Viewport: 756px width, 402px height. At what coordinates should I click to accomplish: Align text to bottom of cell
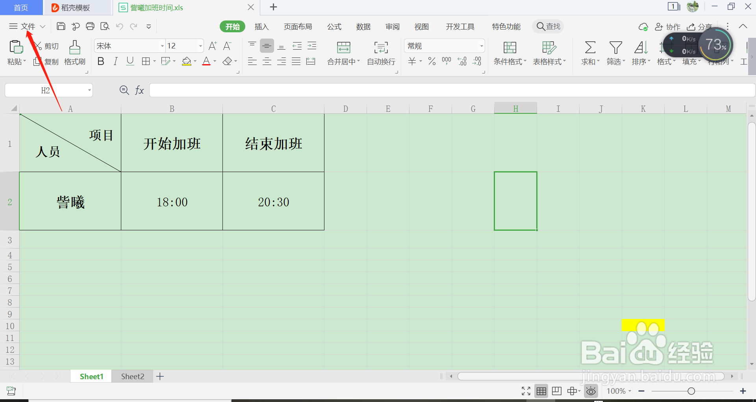click(282, 46)
